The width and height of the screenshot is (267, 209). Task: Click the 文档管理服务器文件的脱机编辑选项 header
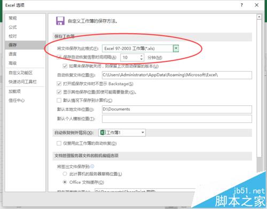87,156
